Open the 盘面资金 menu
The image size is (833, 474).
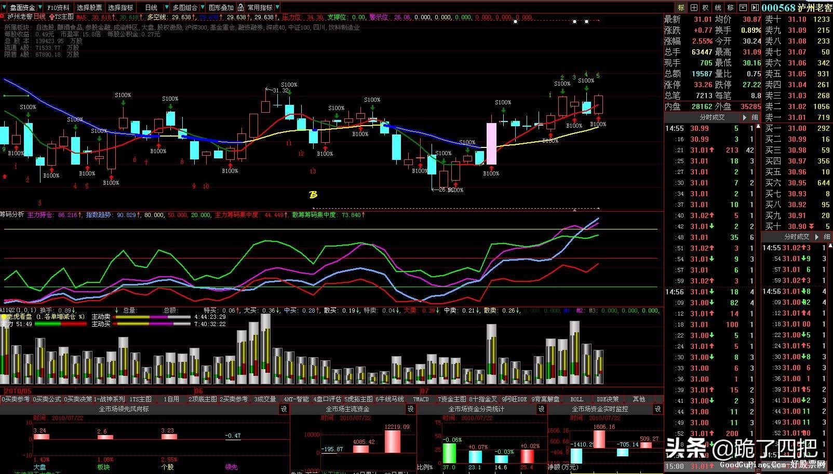click(x=22, y=8)
